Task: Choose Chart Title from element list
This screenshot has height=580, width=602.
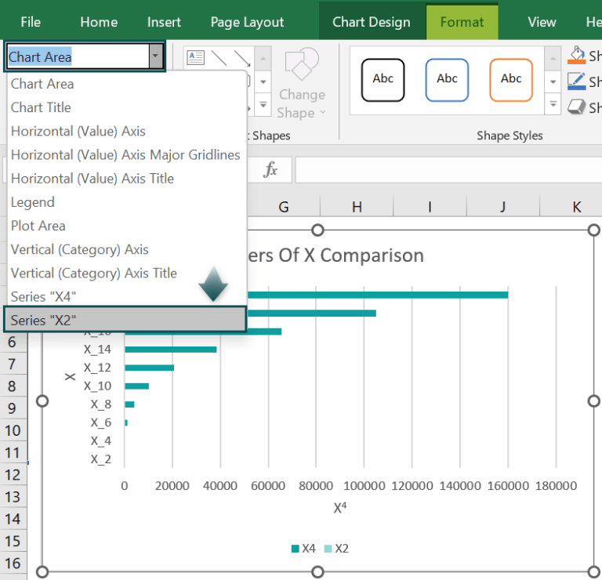Action: point(126,107)
